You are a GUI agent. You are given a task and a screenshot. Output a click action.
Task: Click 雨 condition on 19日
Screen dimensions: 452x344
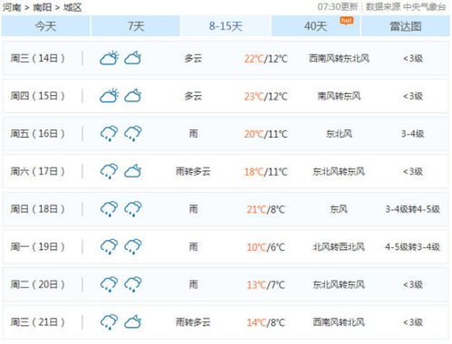tap(193, 246)
